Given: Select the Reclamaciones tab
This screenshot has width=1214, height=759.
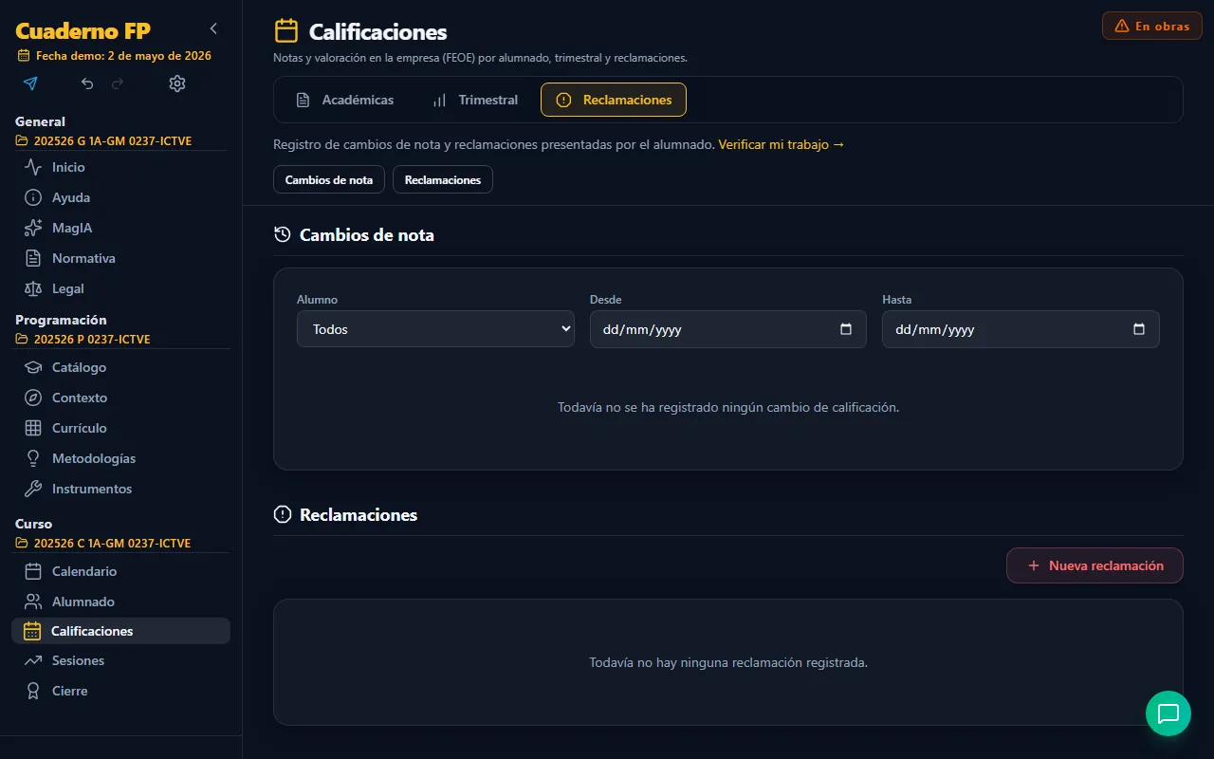Looking at the screenshot, I should [614, 100].
